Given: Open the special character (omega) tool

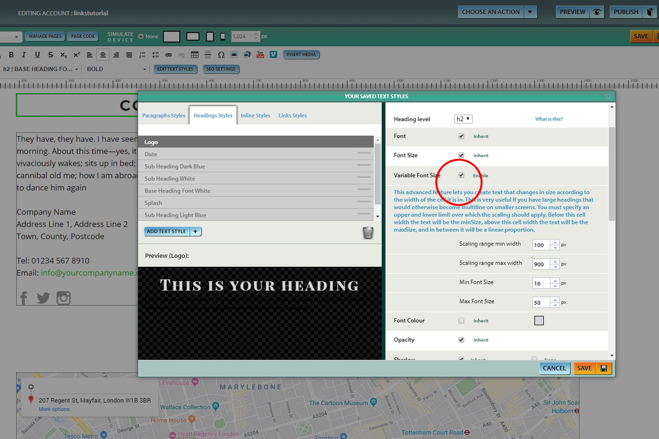Looking at the screenshot, I should coord(221,55).
